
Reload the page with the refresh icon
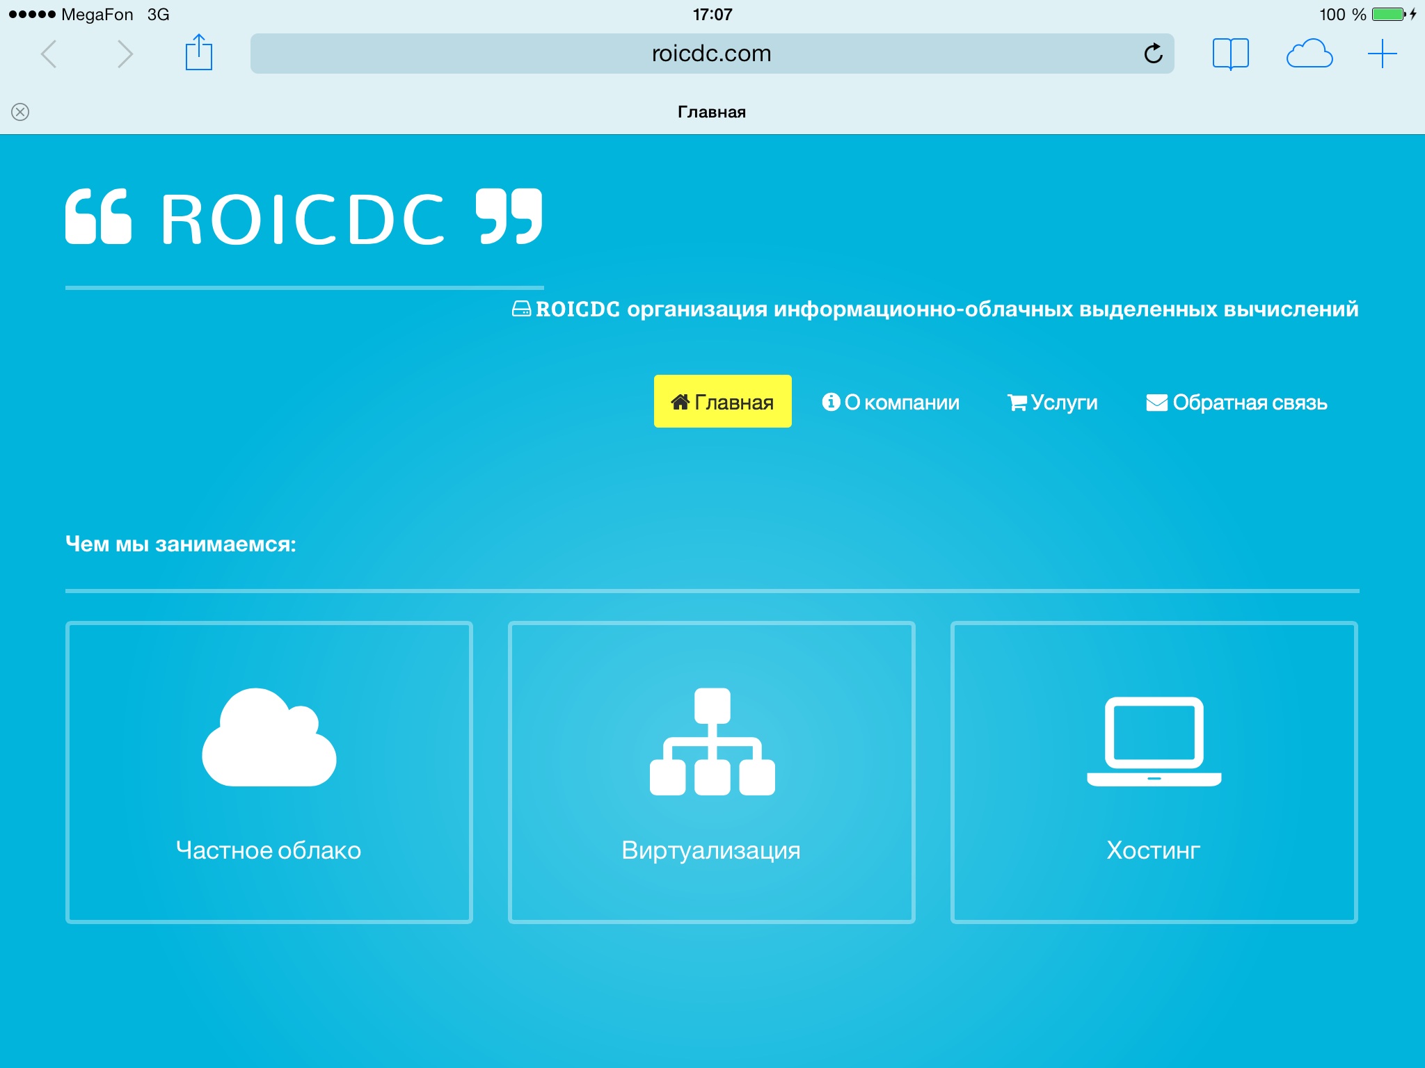pyautogui.click(x=1153, y=53)
